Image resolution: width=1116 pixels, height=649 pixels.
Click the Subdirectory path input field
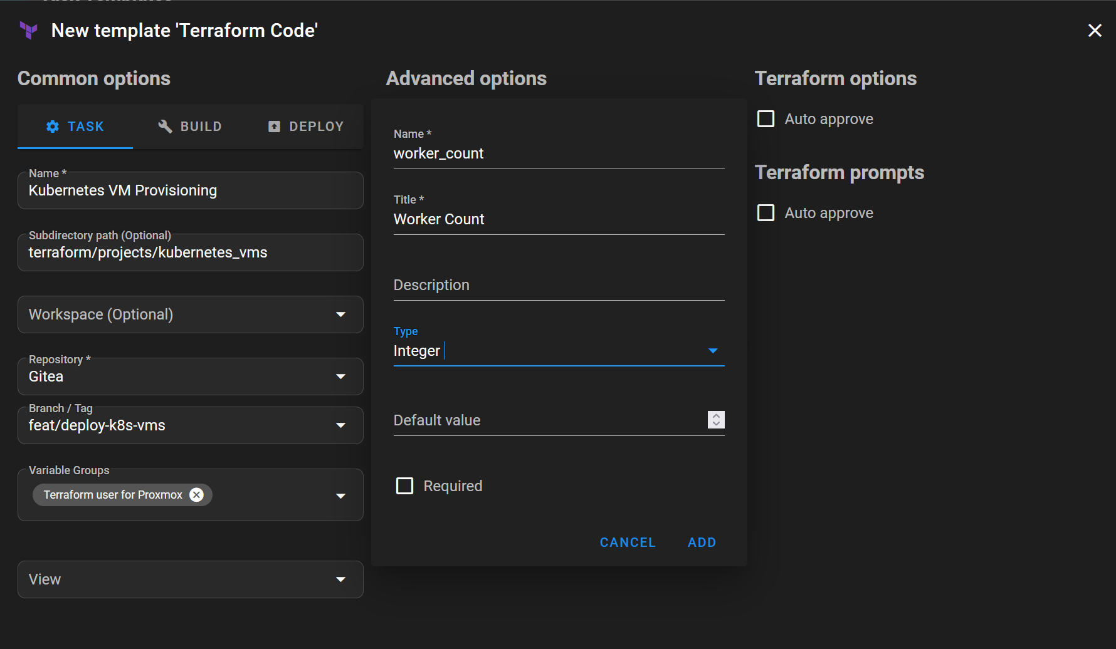click(x=191, y=252)
